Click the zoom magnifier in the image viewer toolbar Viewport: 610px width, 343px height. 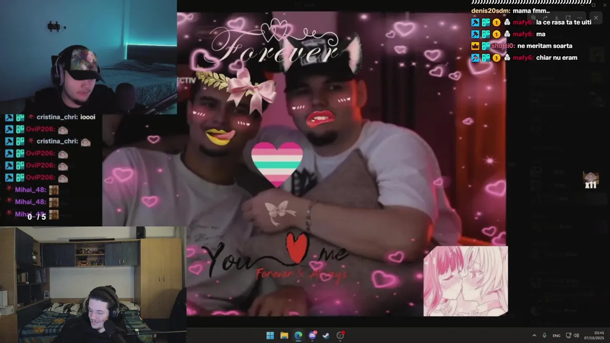pos(534,18)
